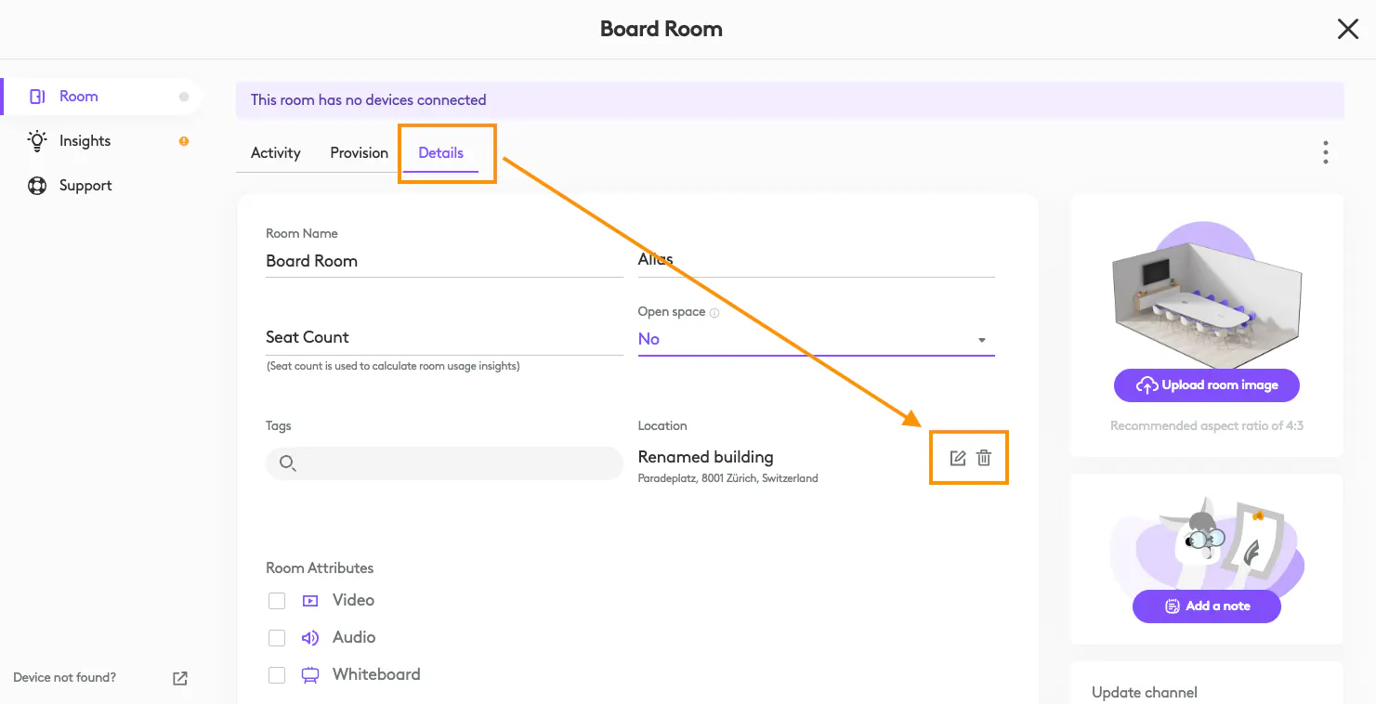The image size is (1376, 704).
Task: Click the search magnifier in Tags field
Action: pyautogui.click(x=287, y=463)
